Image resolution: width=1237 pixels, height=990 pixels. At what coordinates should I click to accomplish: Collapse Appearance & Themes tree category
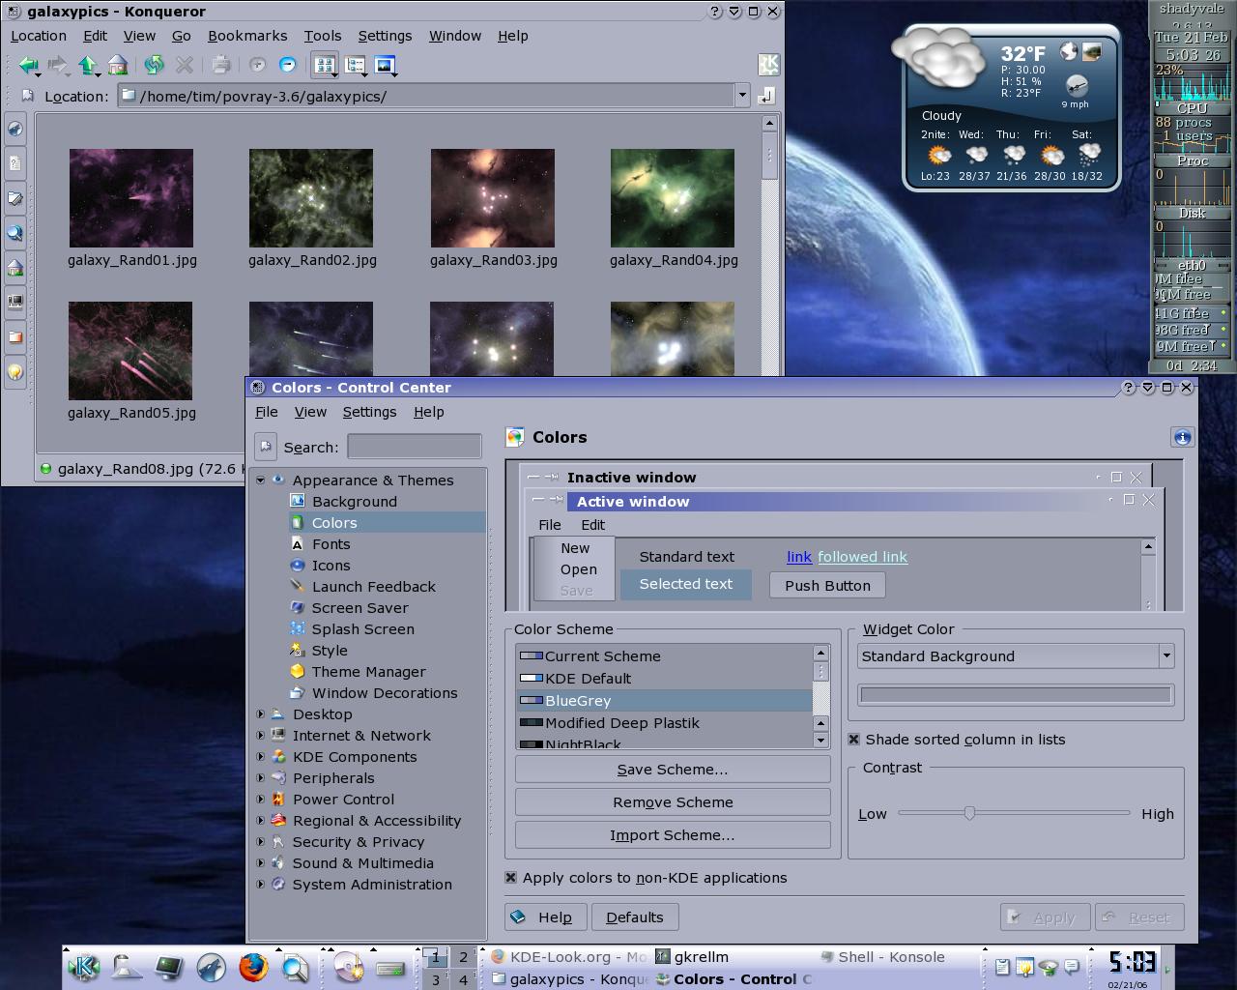pyautogui.click(x=260, y=480)
